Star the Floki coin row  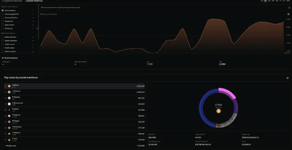click(x=6, y=140)
